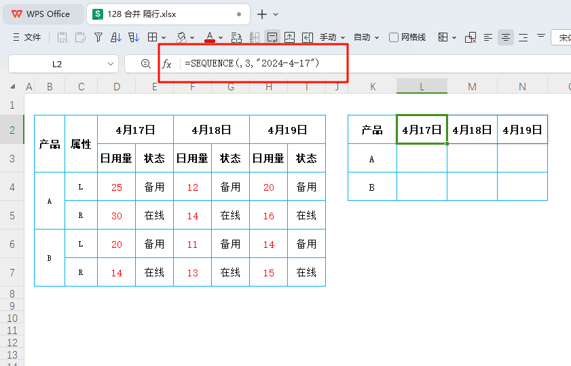Click the 属性 header cell
The width and height of the screenshot is (571, 366).
point(81,144)
